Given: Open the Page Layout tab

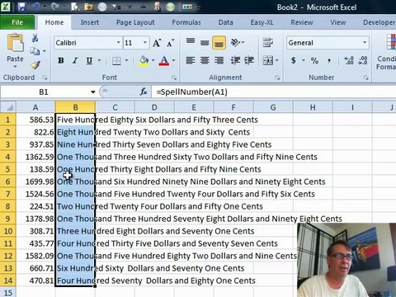Looking at the screenshot, I should 135,22.
